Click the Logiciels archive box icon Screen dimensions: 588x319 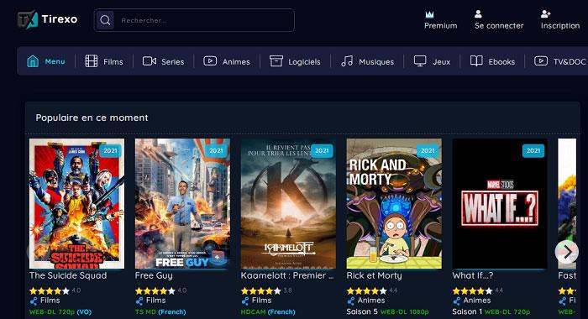point(276,61)
